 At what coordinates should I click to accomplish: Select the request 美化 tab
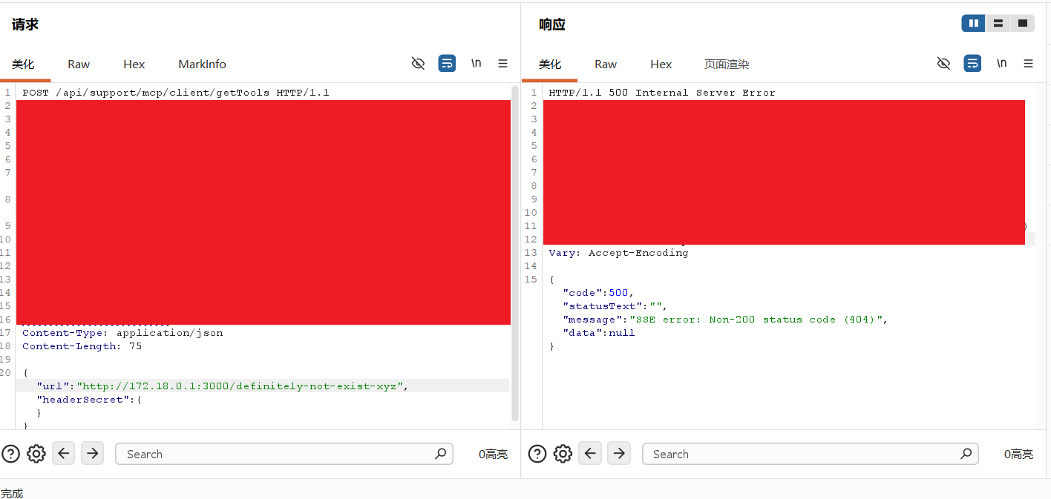(x=23, y=65)
